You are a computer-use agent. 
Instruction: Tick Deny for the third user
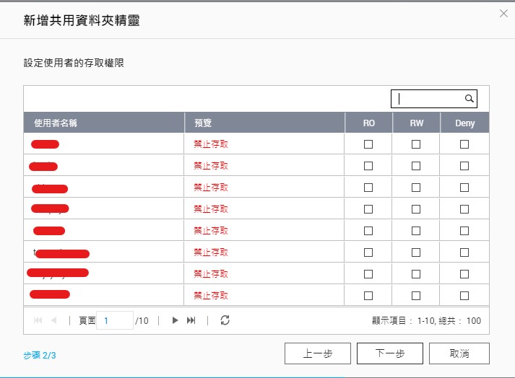coord(464,188)
